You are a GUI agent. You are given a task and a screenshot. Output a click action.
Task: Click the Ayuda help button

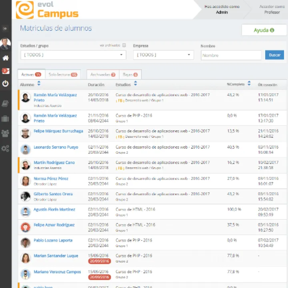[x=264, y=30]
